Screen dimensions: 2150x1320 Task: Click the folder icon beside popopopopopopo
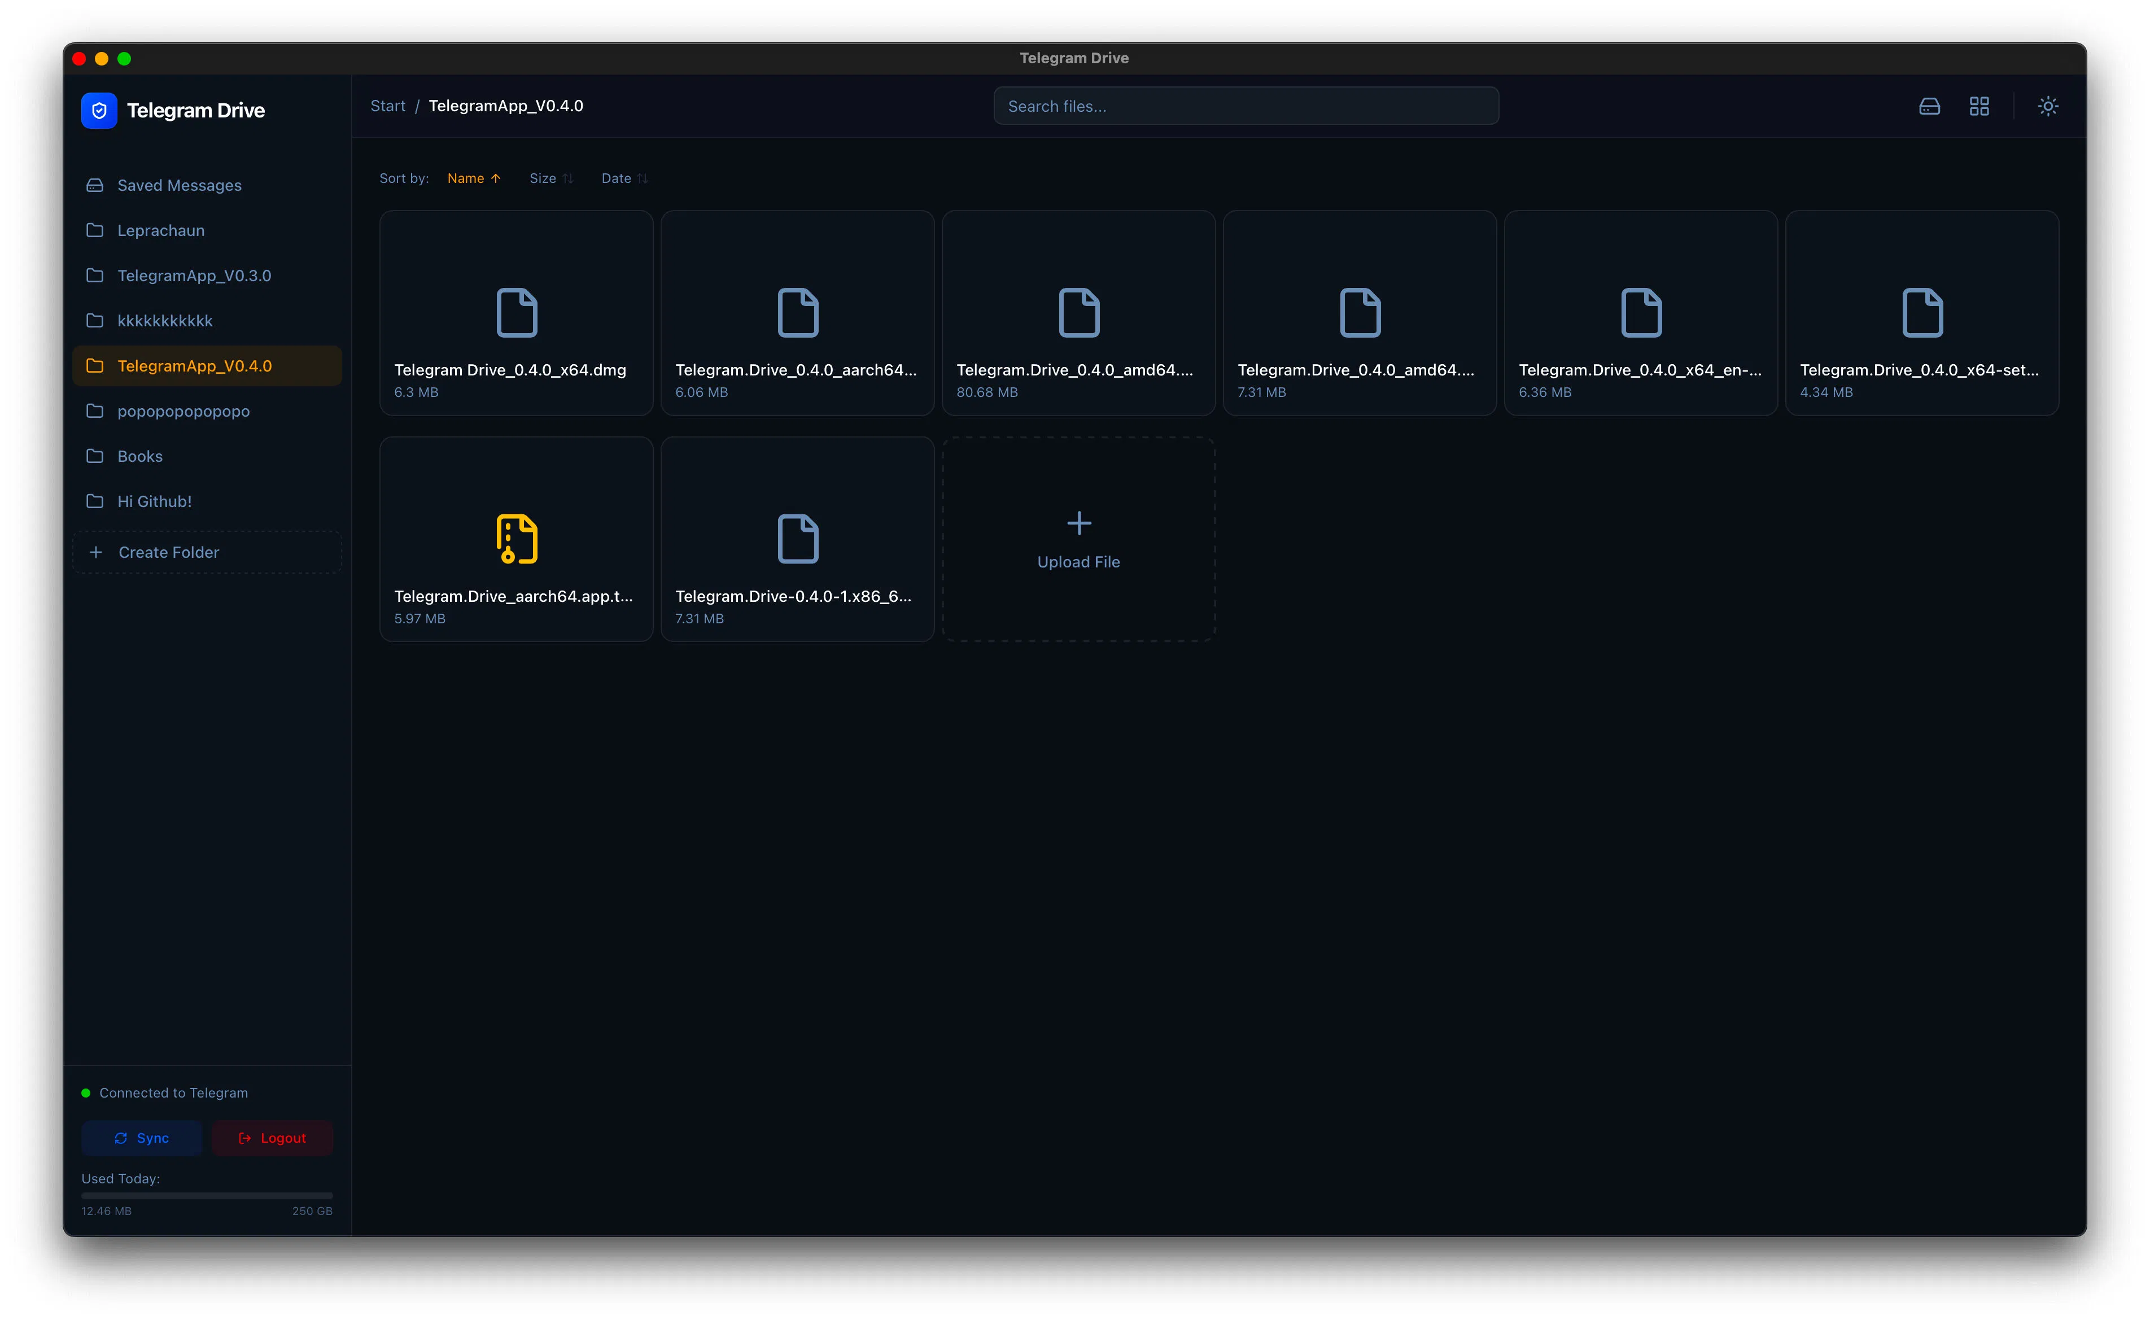95,411
